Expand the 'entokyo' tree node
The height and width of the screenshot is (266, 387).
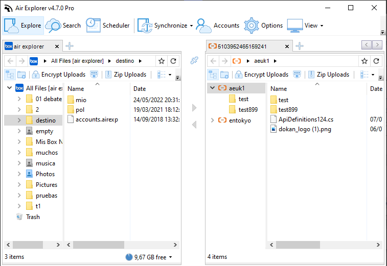pyautogui.click(x=212, y=120)
